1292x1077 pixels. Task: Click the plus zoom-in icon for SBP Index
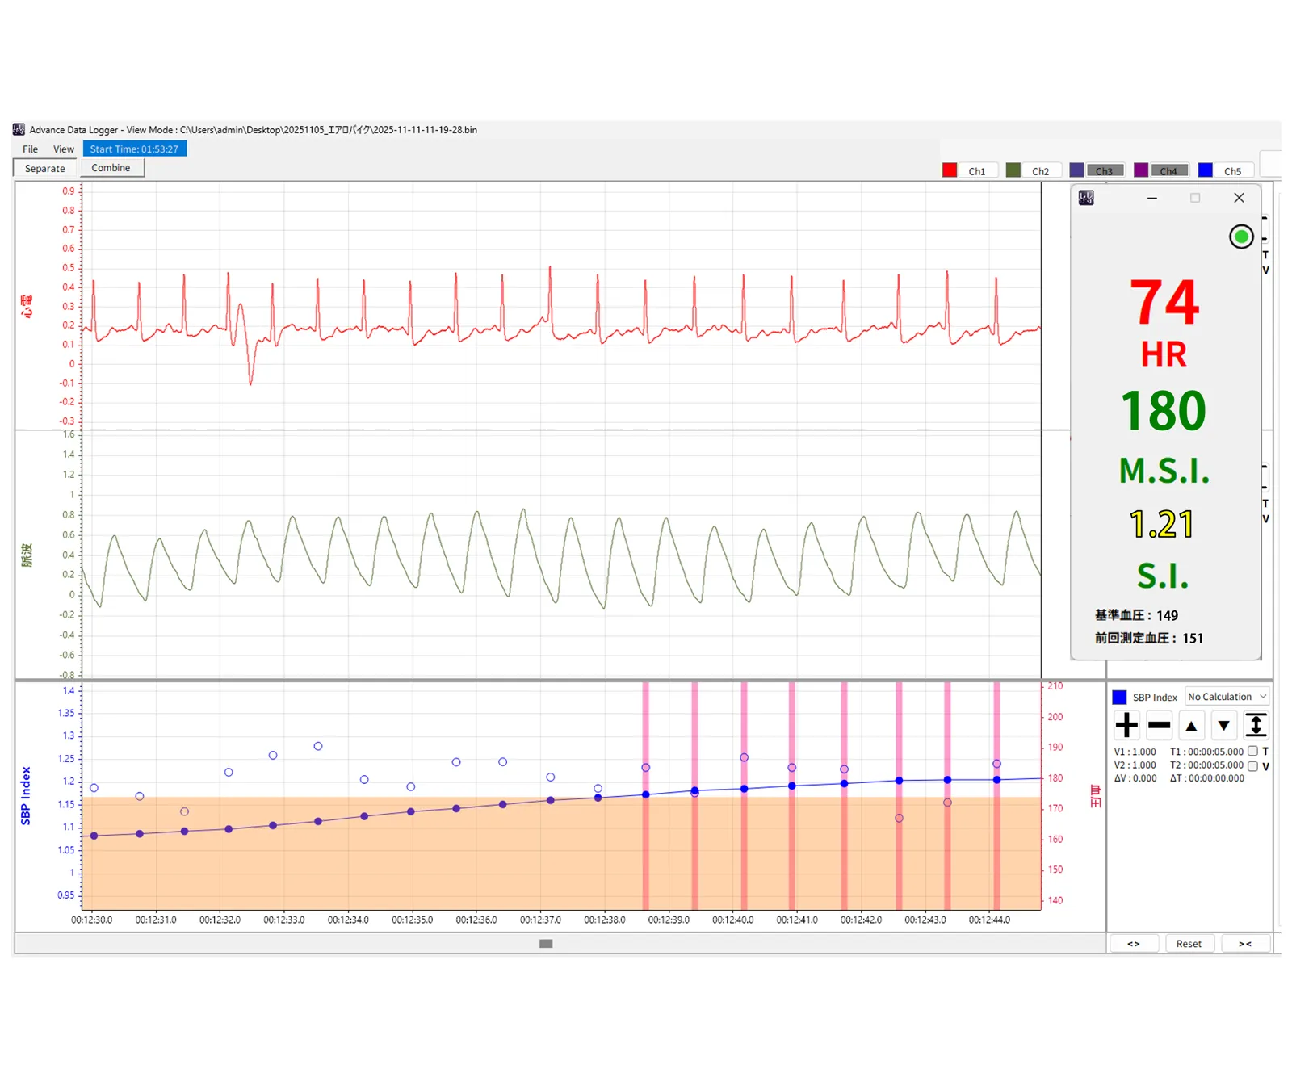(1126, 725)
